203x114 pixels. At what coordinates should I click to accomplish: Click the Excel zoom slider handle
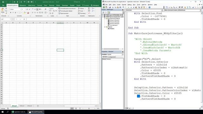click(x=89, y=108)
